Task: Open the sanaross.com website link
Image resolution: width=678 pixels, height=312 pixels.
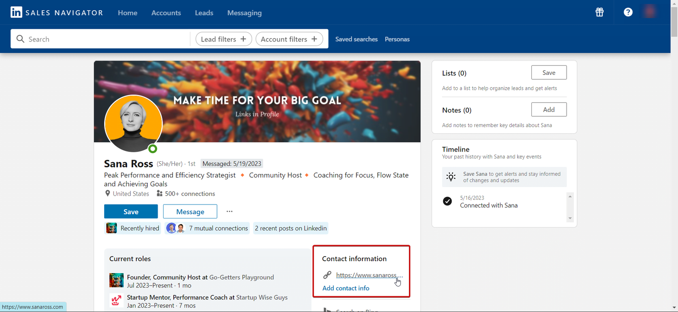Action: [x=369, y=275]
